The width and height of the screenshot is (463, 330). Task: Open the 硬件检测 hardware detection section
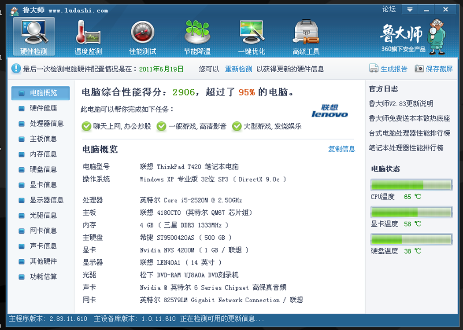pyautogui.click(x=34, y=37)
